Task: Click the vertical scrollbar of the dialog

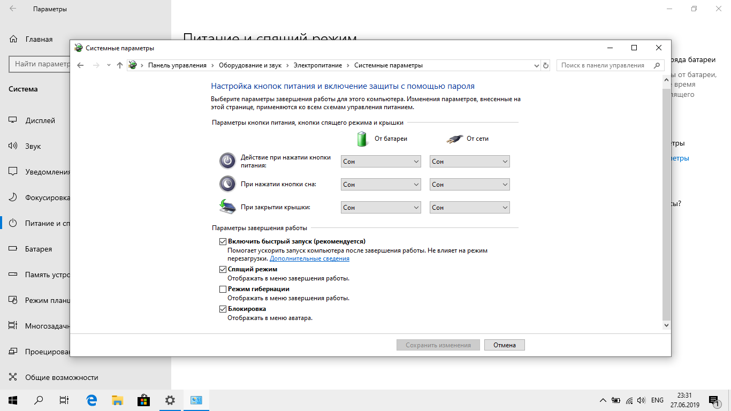Action: tap(666, 203)
